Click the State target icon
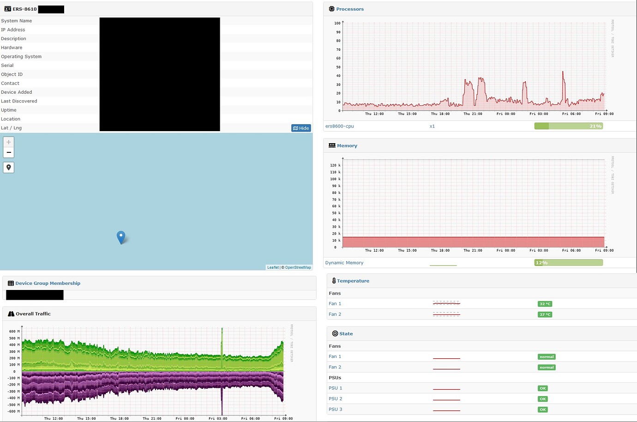 pos(335,333)
